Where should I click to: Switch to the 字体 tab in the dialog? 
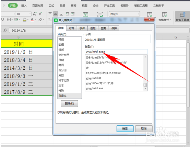tap(82, 28)
